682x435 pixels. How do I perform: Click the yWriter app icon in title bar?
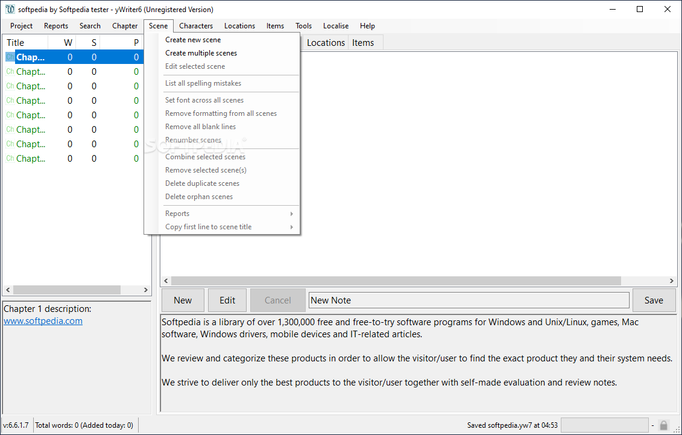[x=10, y=9]
